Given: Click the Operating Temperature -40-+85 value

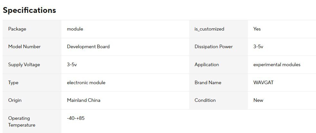Looking at the screenshot, I should click(76, 118).
